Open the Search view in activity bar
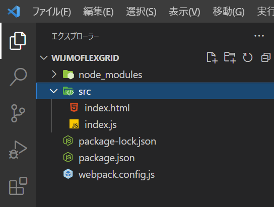Screen dimensions: 274x207 (18, 77)
